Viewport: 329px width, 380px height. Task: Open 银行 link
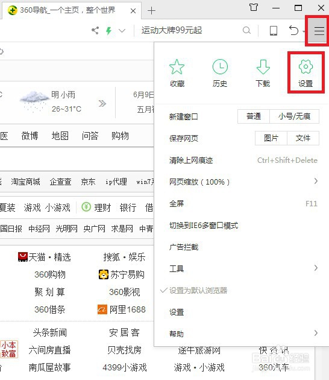128,207
